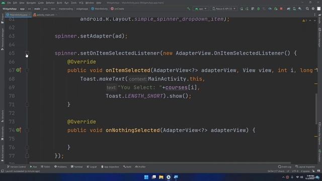Open the File menu
The image size is (322, 181).
click(x=9, y=3)
